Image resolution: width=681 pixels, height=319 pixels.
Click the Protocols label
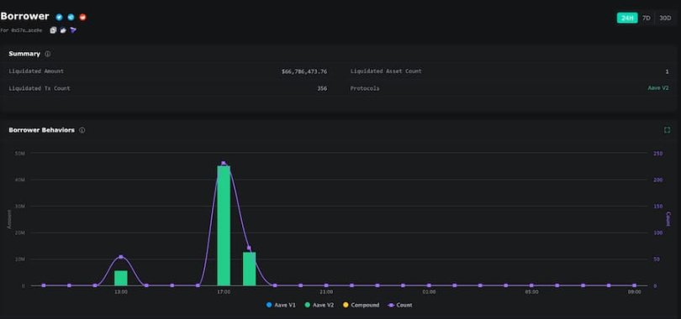(365, 88)
